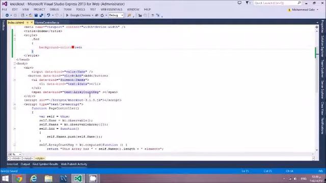
Task: Click the ENG language indicator in tray
Action: point(304,178)
